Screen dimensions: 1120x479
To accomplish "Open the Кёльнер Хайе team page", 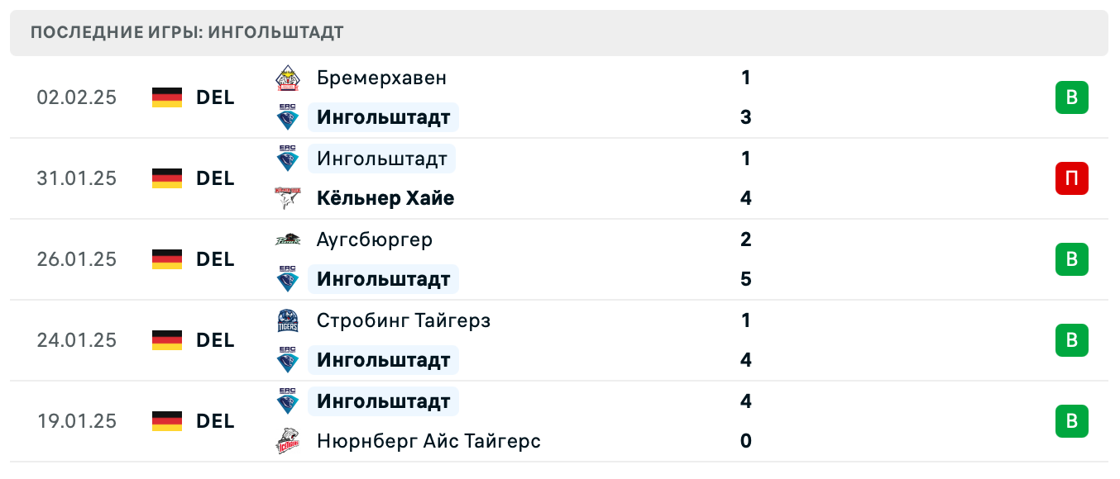I will (386, 198).
